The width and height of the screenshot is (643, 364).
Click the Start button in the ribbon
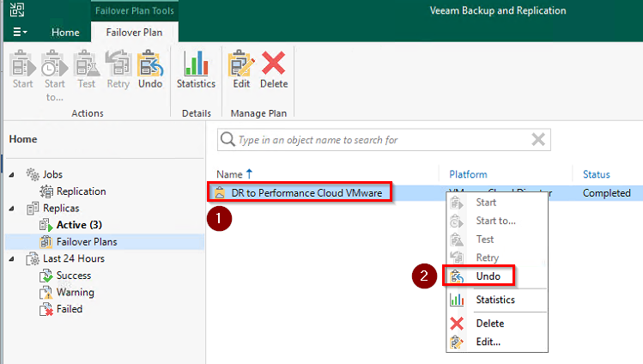[22, 70]
